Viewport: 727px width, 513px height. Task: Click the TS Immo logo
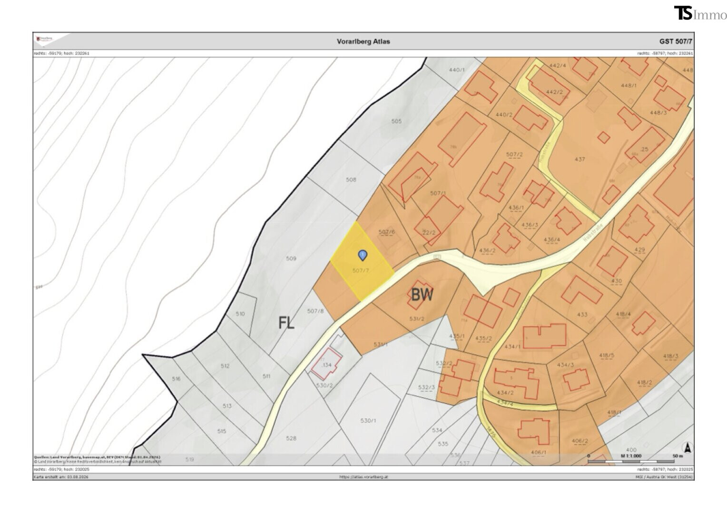click(700, 13)
